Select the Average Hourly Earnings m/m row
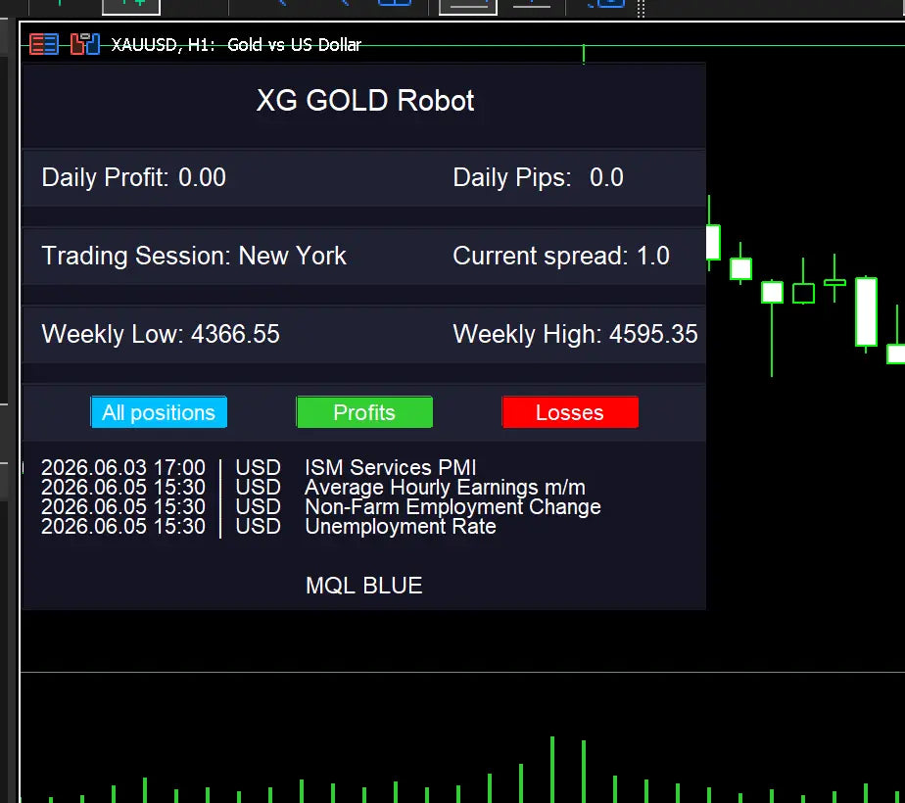 313,488
